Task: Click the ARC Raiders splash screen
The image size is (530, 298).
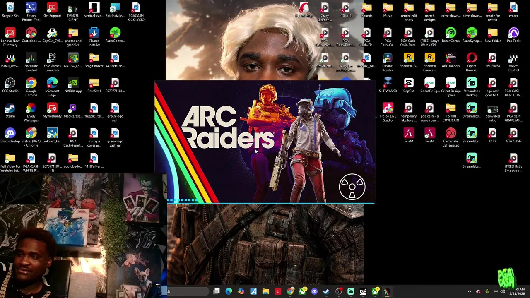Action: click(x=265, y=142)
